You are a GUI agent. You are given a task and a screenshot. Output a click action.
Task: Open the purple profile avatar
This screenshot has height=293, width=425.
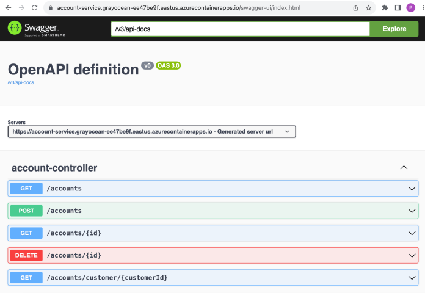410,8
